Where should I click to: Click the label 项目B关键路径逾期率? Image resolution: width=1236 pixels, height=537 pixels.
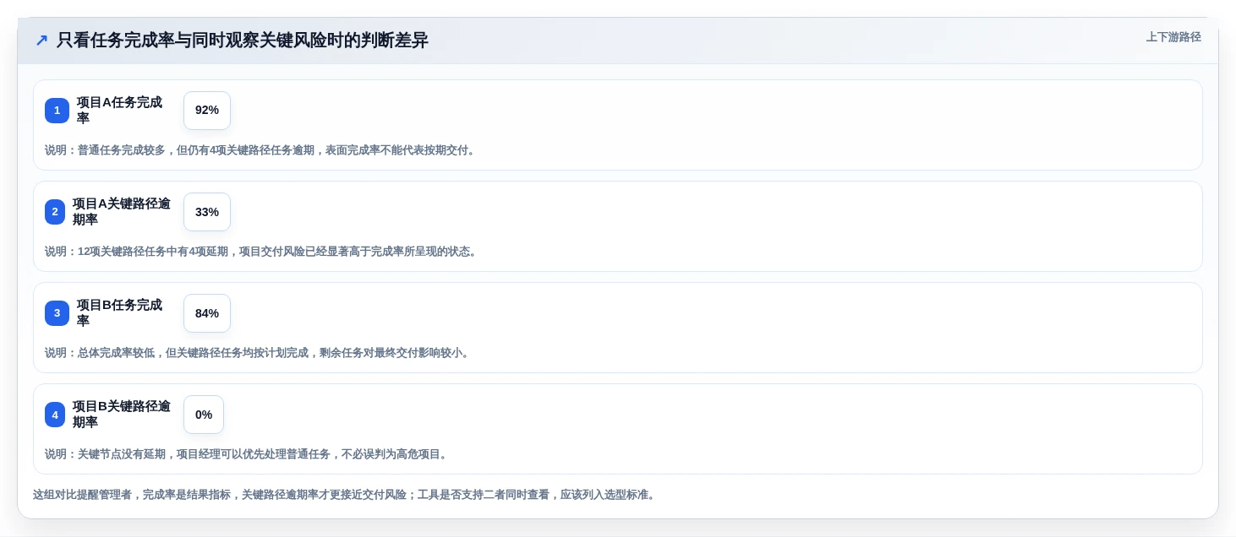pyautogui.click(x=122, y=415)
